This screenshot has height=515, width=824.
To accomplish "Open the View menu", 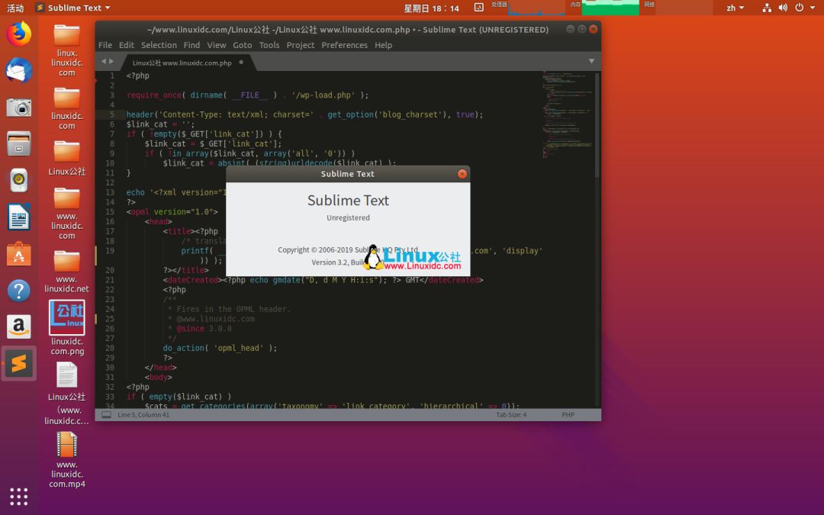I will 216,45.
